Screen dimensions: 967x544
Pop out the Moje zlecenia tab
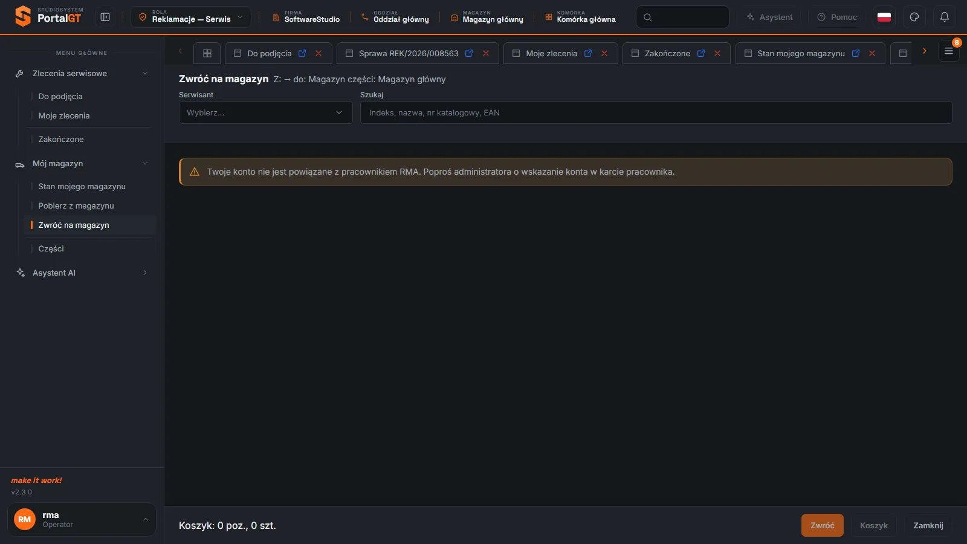pos(588,53)
